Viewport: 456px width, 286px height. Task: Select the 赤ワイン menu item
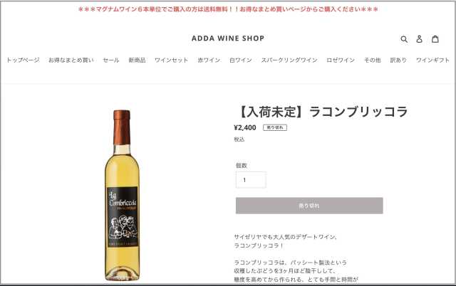[x=209, y=60]
